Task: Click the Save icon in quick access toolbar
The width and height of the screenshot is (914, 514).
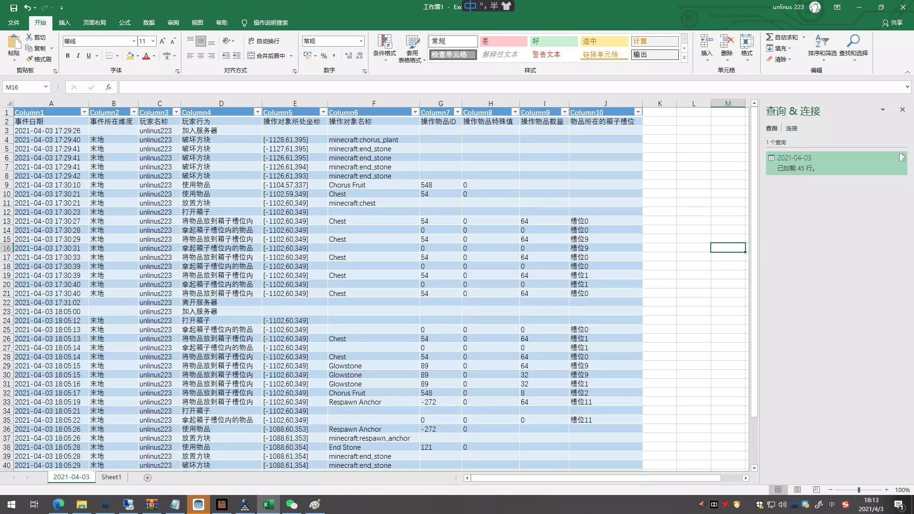Action: (x=13, y=8)
